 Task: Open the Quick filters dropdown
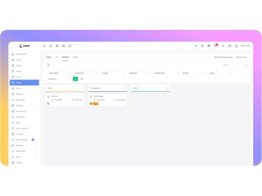[59, 73]
